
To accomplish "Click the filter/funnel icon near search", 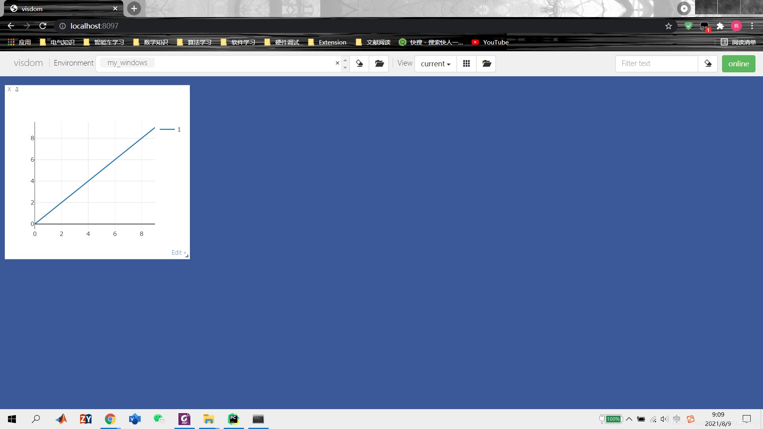I will pyautogui.click(x=707, y=64).
